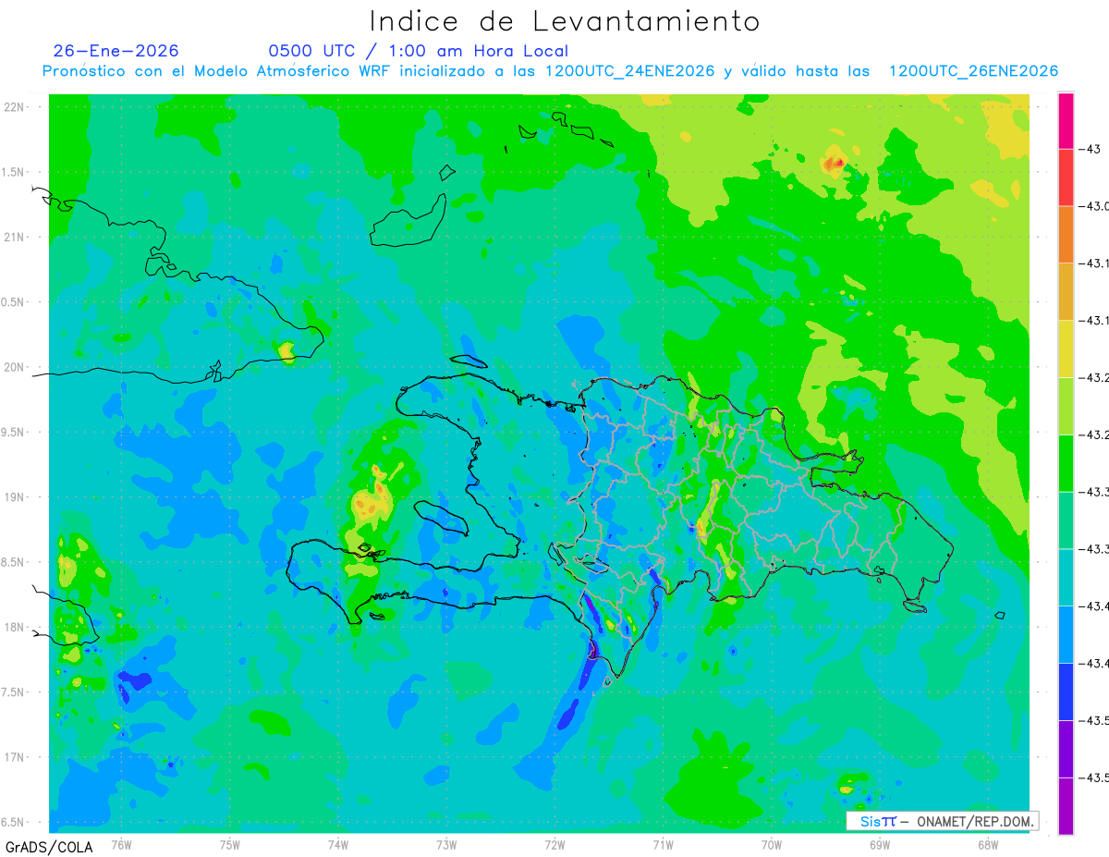Click the '9.5N' latitude label
This screenshot has height=857, width=1109.
[14, 432]
